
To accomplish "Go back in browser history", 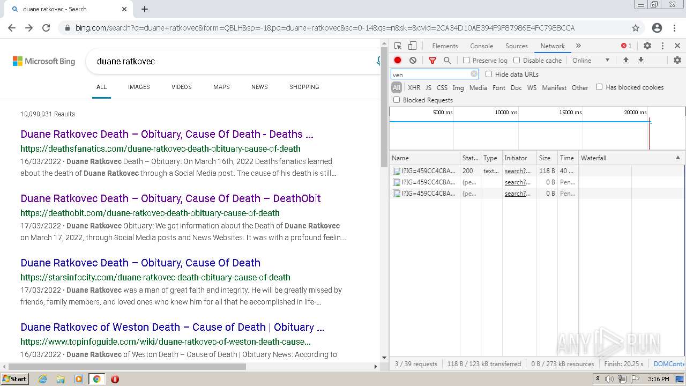I will click(x=12, y=28).
